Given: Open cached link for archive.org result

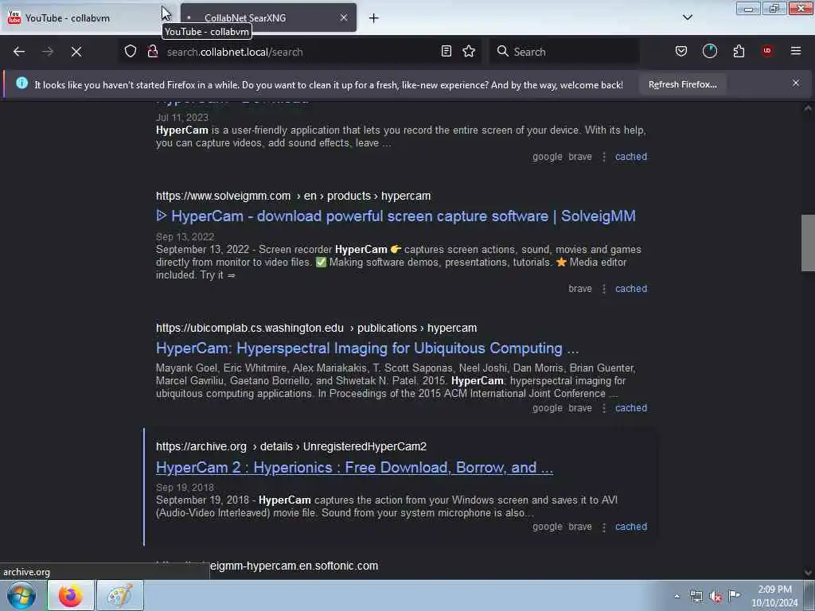Looking at the screenshot, I should [631, 527].
